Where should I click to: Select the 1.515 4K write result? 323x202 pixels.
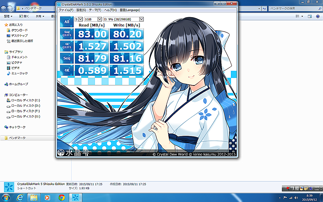pos(127,70)
